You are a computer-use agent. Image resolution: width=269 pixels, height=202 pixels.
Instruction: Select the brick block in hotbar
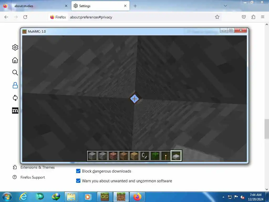click(x=113, y=156)
